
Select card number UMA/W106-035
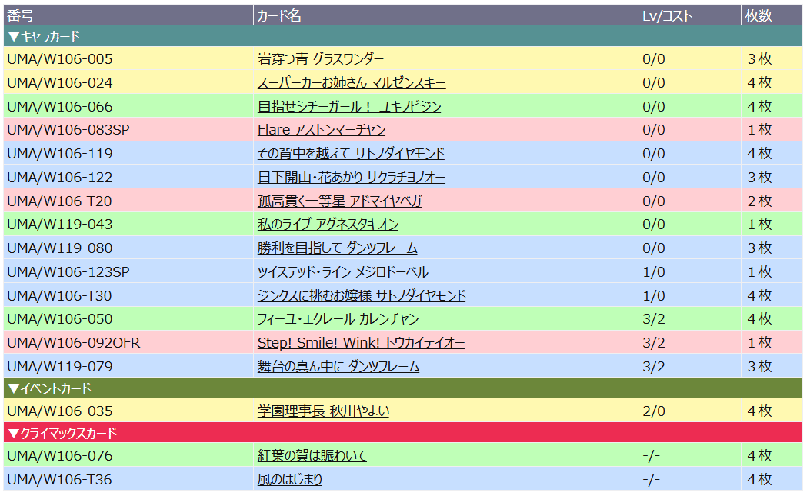pyautogui.click(x=60, y=411)
